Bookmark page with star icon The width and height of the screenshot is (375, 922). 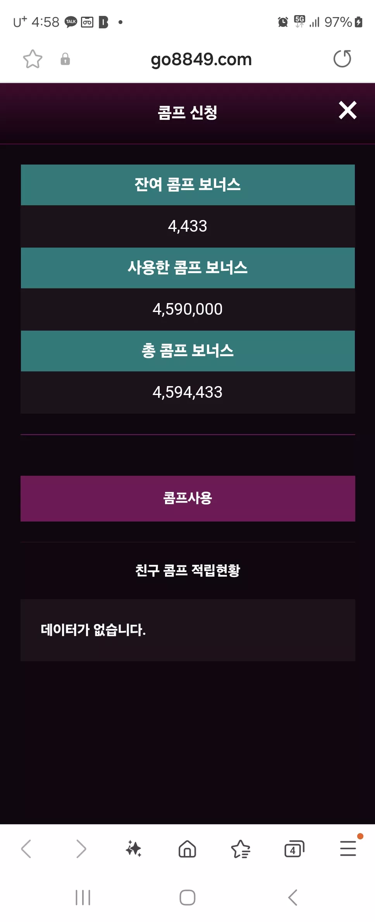click(x=33, y=59)
